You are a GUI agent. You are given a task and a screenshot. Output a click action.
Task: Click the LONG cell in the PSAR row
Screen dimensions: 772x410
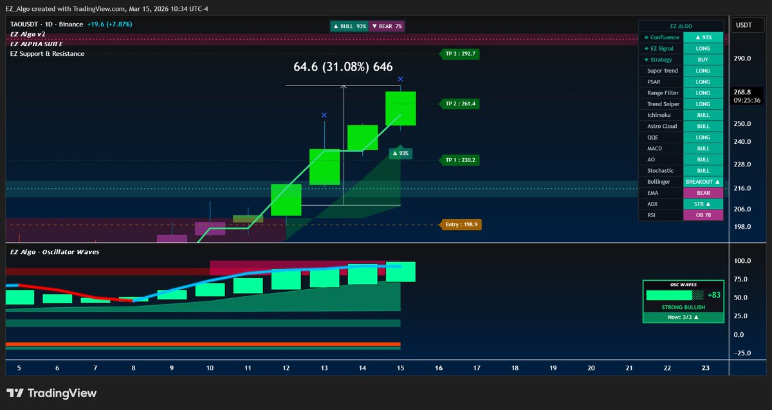(x=703, y=82)
